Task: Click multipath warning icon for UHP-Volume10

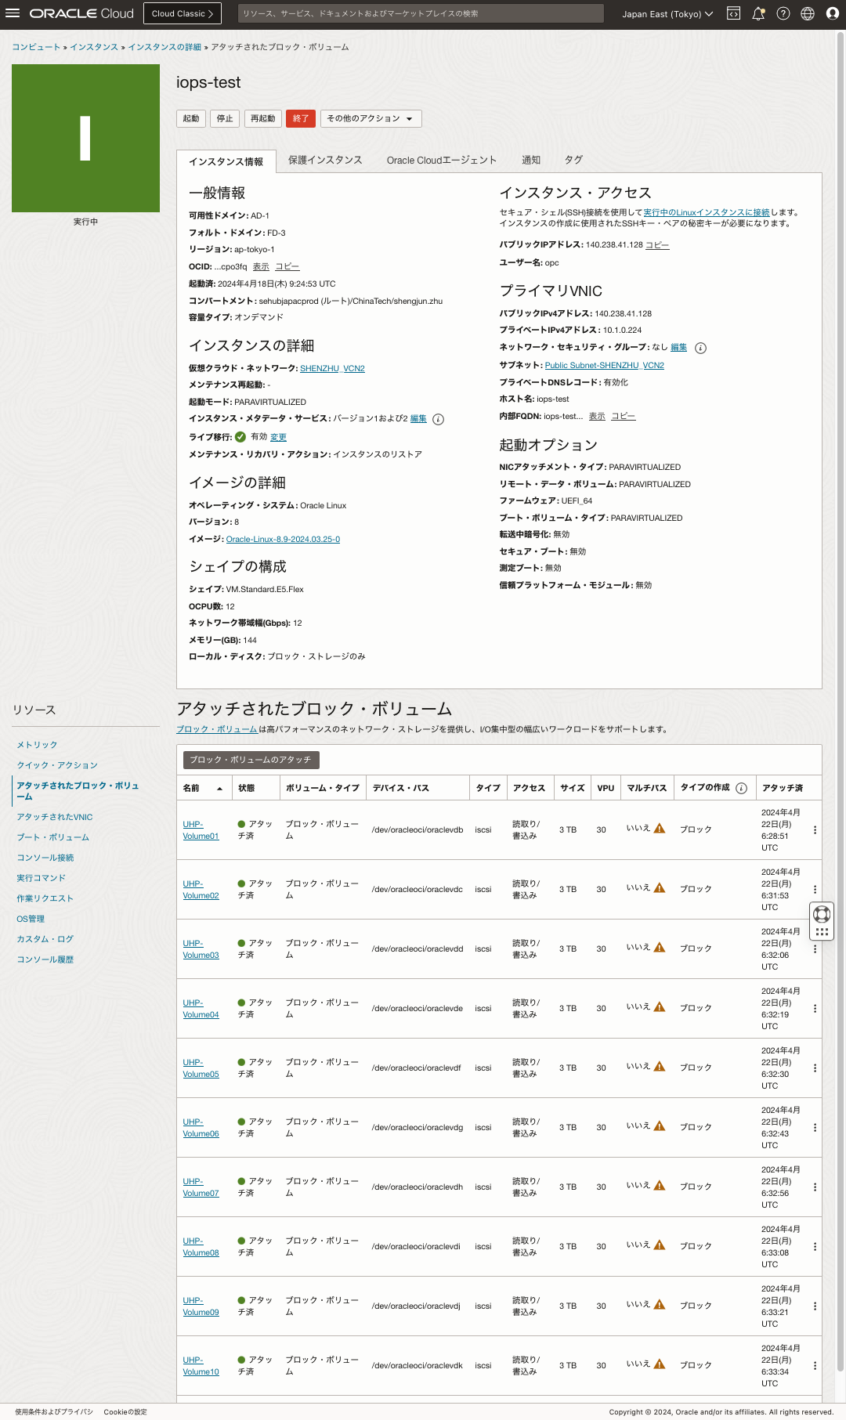Action: (660, 1364)
